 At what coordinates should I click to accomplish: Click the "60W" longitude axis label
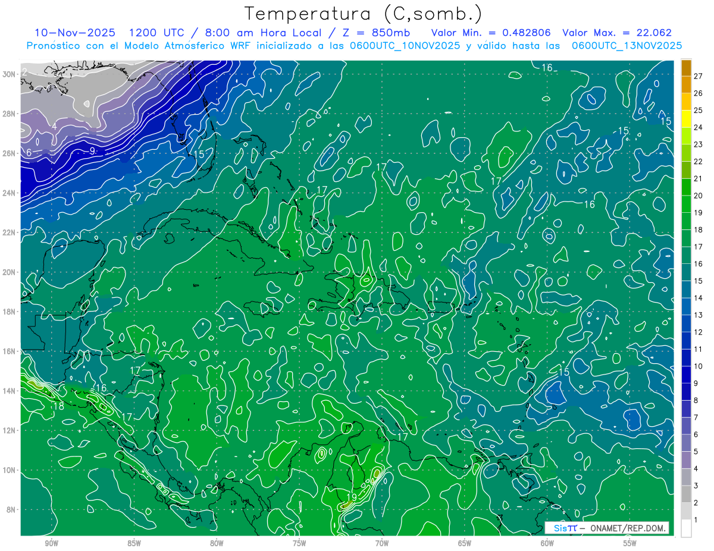pyautogui.click(x=547, y=544)
